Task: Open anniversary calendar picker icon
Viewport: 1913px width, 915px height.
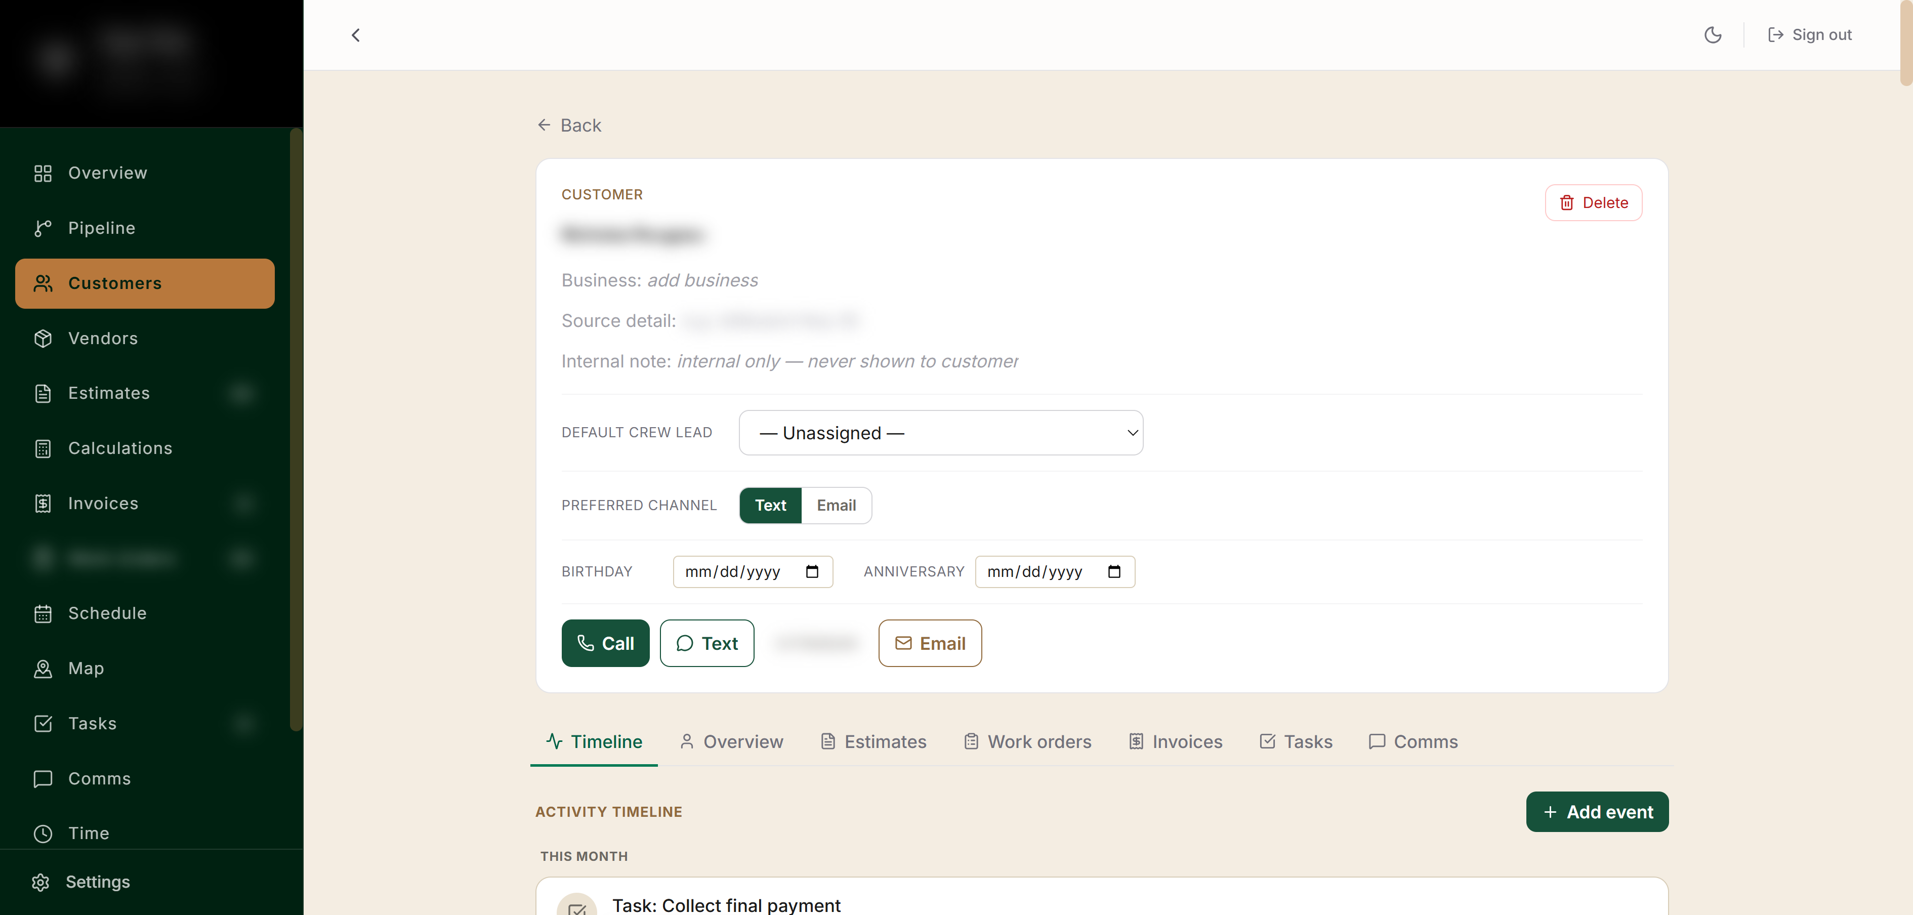Action: tap(1114, 572)
